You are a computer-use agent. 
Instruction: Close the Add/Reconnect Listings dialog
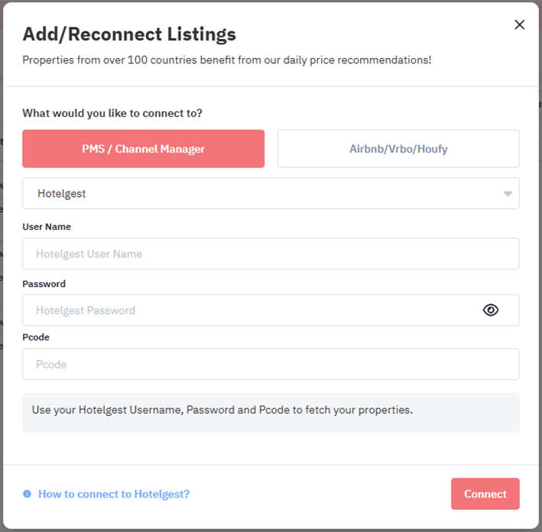(x=519, y=25)
